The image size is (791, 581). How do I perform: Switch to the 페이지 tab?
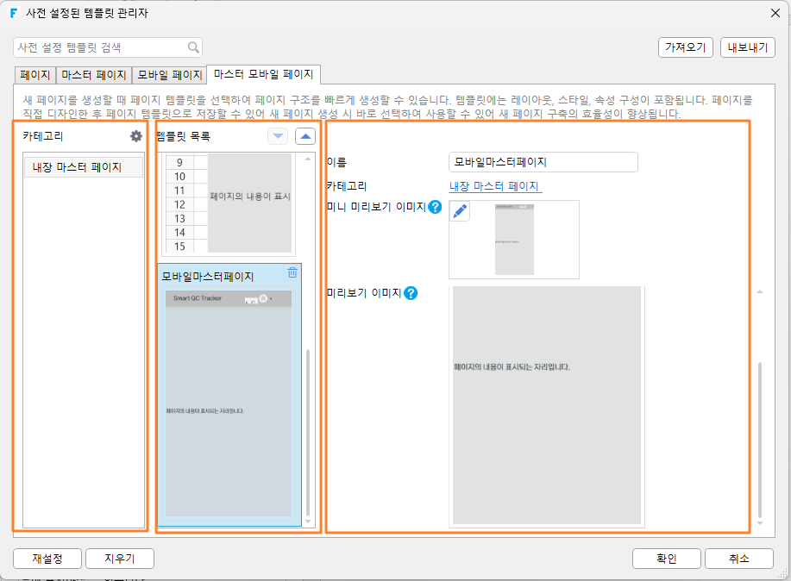pyautogui.click(x=35, y=75)
